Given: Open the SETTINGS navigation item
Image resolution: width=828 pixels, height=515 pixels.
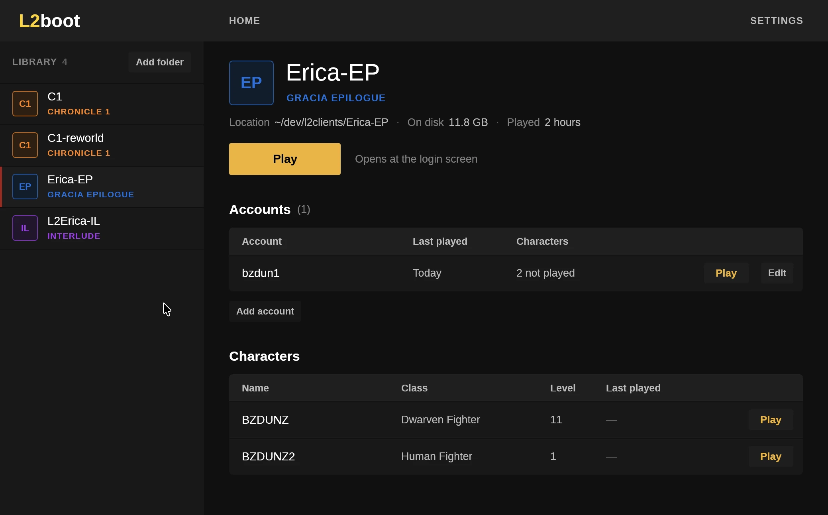Looking at the screenshot, I should (x=777, y=21).
